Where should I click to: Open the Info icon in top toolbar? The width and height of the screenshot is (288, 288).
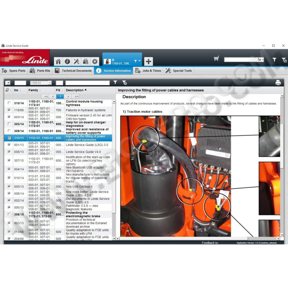point(67,61)
